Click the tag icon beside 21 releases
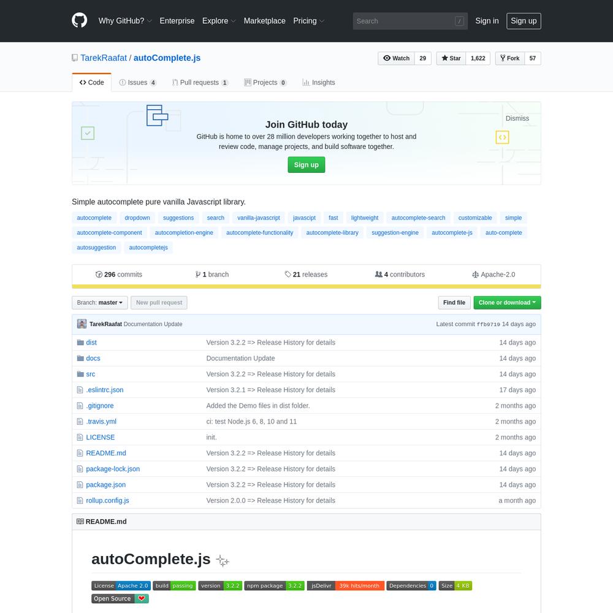 pos(288,275)
